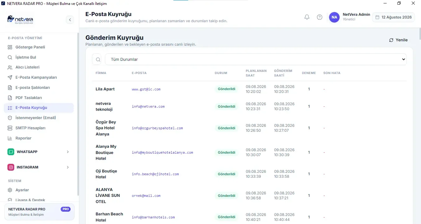Click the 12 Ağustos 2026 date button
Image resolution: width=421 pixels, height=224 pixels.
coord(393,17)
